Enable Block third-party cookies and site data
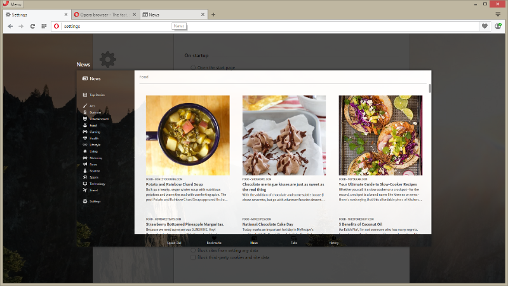Image resolution: width=508 pixels, height=286 pixels. pyautogui.click(x=194, y=257)
